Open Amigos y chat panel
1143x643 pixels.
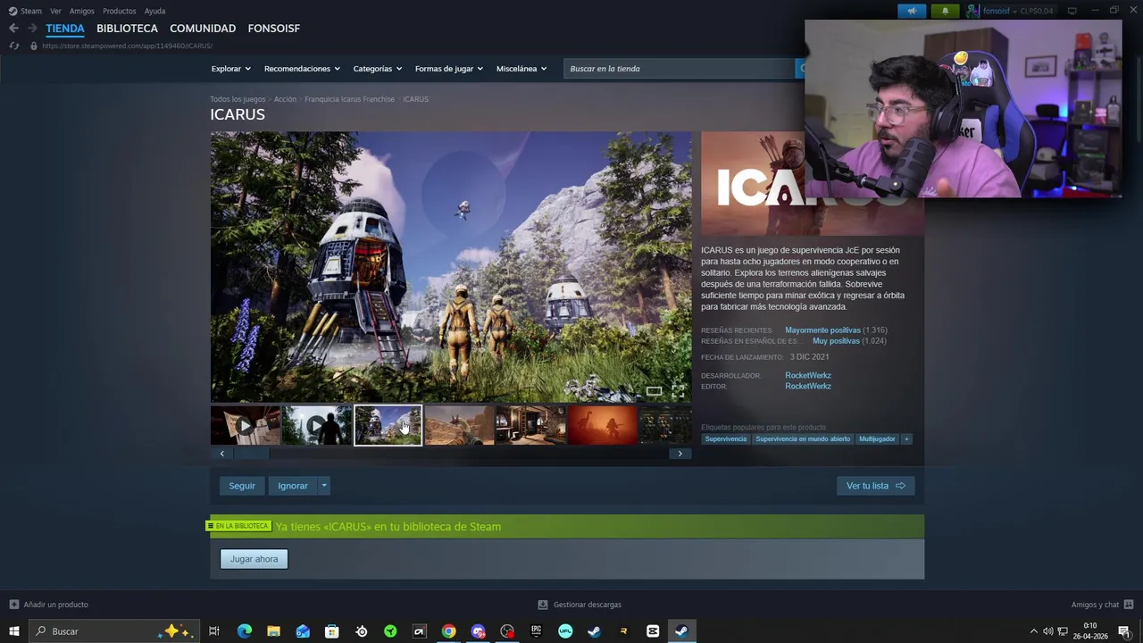coord(1102,605)
